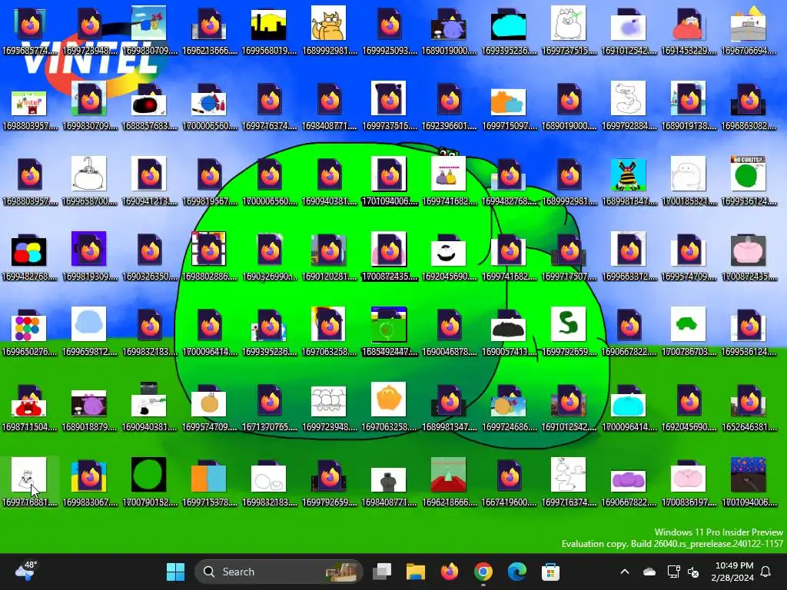
Task: Select Firefox file 1652646381
Action: [x=749, y=407]
